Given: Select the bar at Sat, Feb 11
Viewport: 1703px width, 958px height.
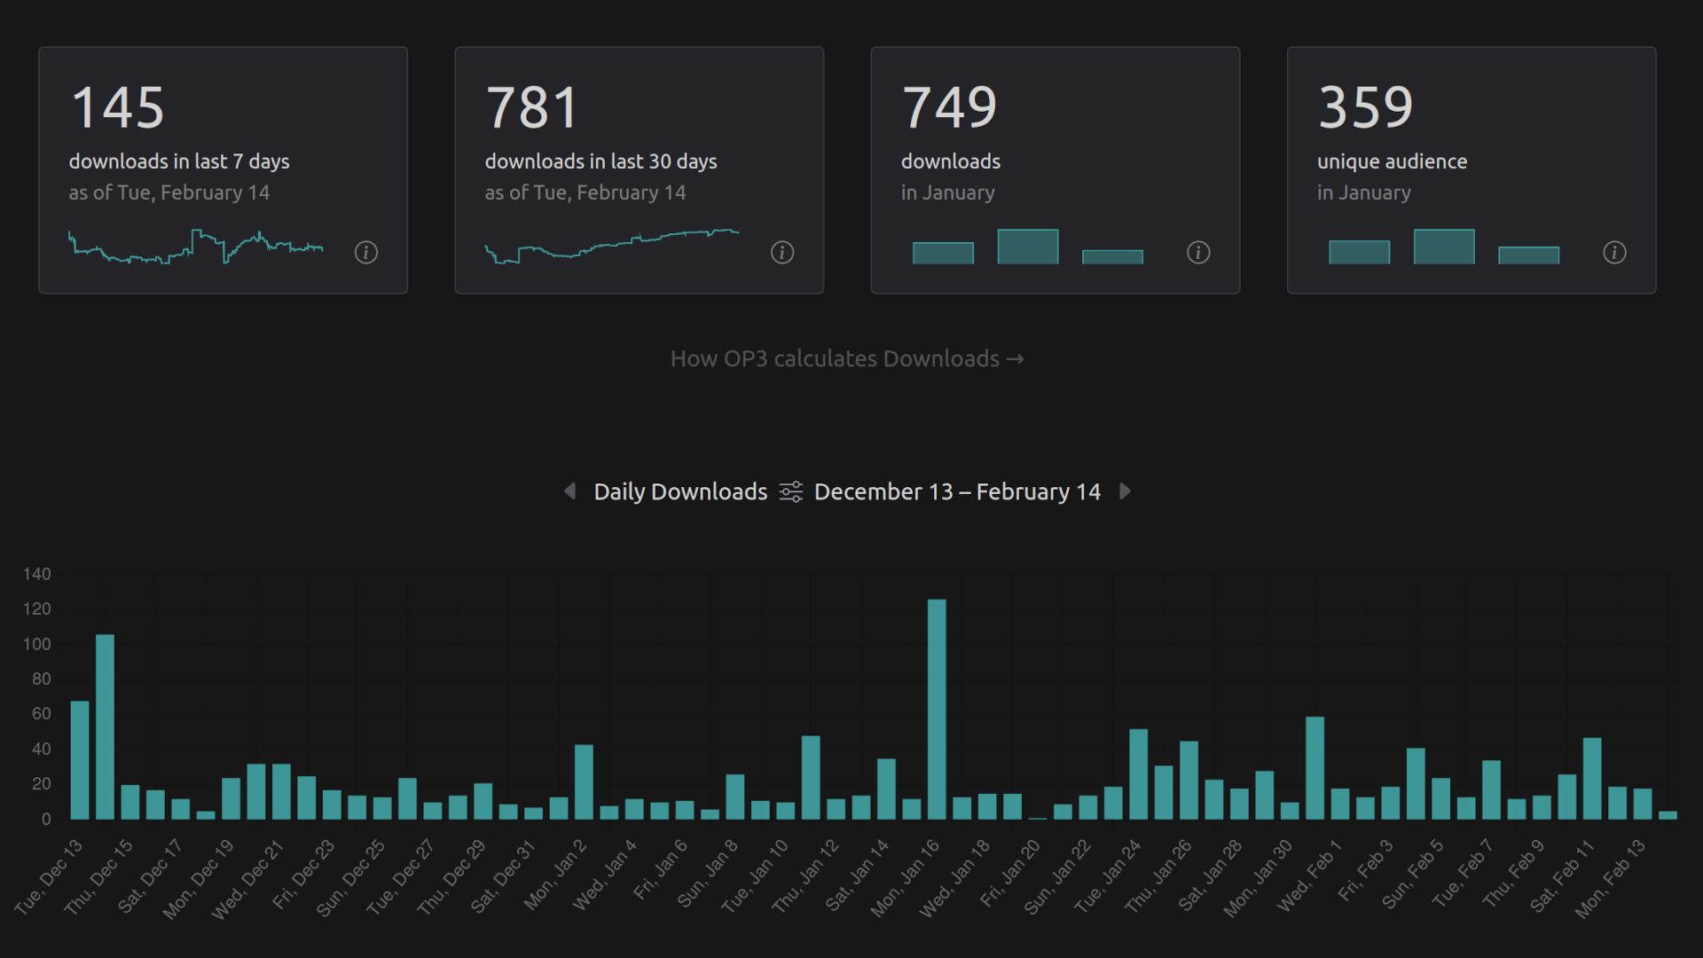Looking at the screenshot, I should tap(1592, 778).
